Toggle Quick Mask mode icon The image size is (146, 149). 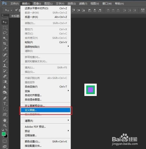pos(5,141)
